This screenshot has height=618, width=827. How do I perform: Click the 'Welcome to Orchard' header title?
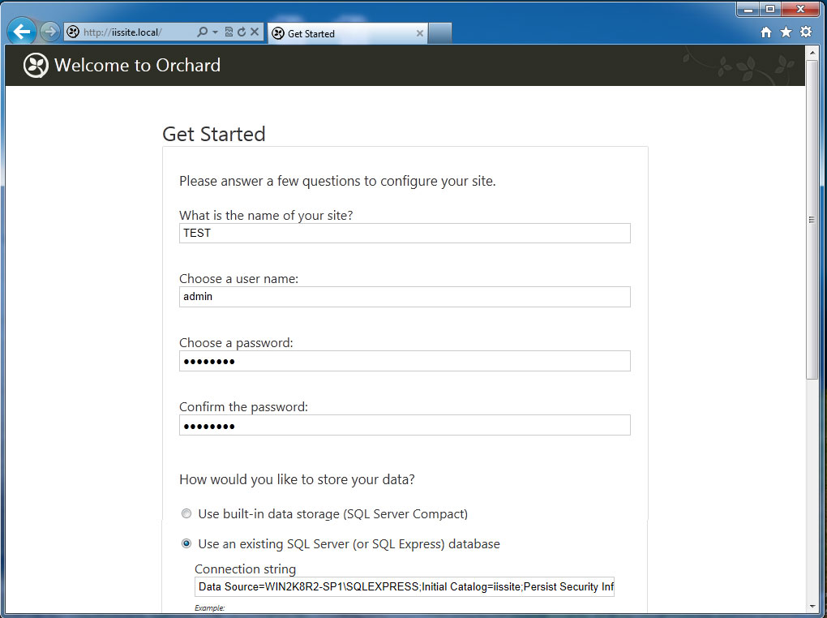[137, 65]
